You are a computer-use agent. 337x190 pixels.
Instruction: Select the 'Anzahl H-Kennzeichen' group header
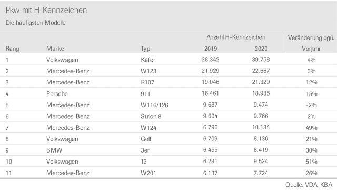tap(236, 37)
